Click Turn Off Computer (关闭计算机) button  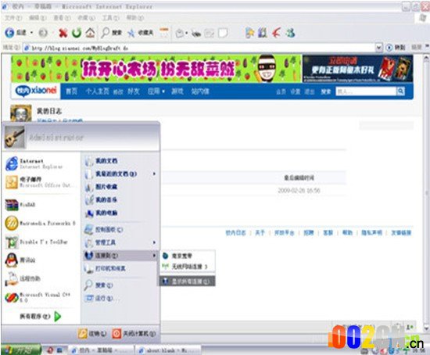click(x=134, y=334)
